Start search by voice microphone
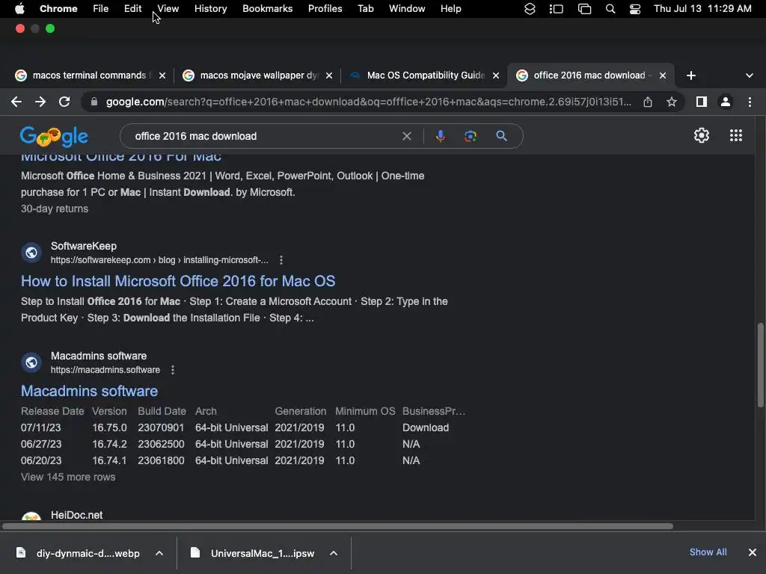The width and height of the screenshot is (766, 574). pyautogui.click(x=440, y=136)
